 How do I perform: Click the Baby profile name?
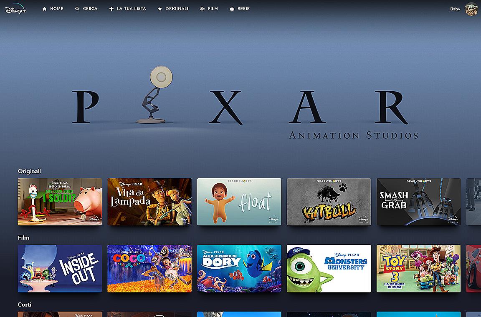point(455,9)
